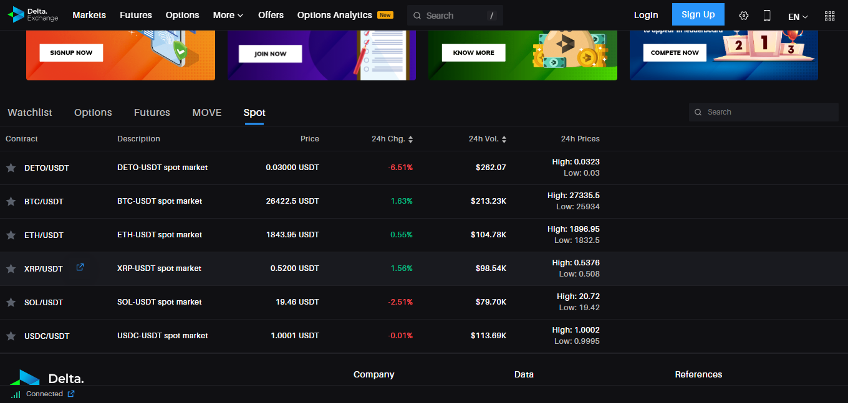Open the BTC/USDT contract
This screenshot has height=403, width=848.
point(44,202)
